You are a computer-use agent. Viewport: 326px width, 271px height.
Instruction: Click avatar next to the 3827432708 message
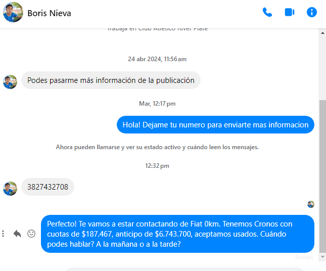pos(10,188)
